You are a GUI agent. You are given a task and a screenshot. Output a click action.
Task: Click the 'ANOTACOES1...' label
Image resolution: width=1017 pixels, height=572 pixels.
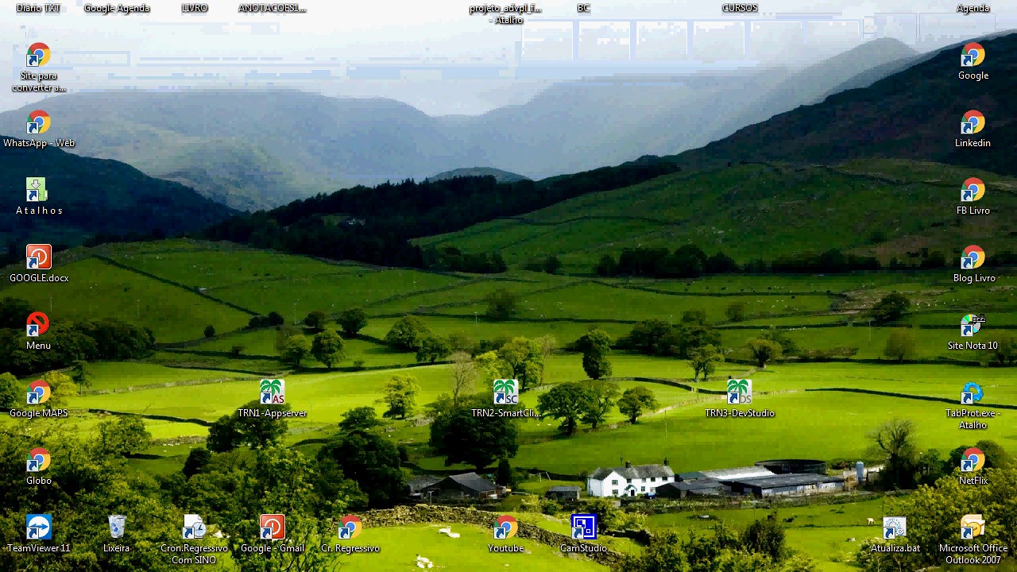[x=272, y=8]
